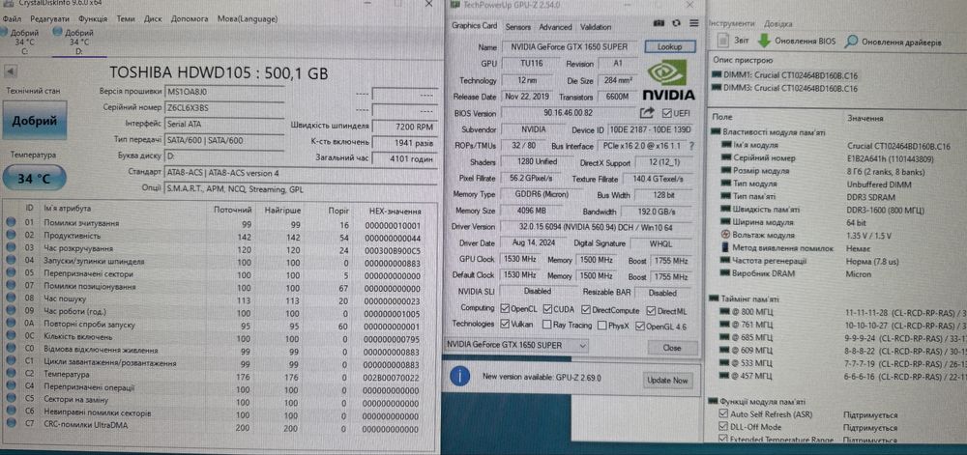The height and width of the screenshot is (455, 967).
Task: Click the serial number field Z6CL6X3BS
Action: point(225,108)
